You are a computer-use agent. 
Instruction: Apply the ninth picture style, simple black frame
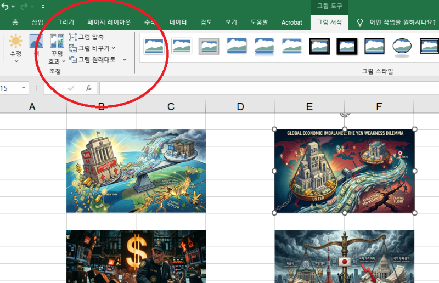pyautogui.click(x=375, y=46)
